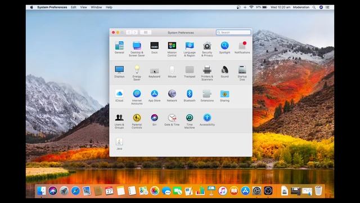Click the Show All grid button
This screenshot has height=203, width=360.
pos(146,33)
